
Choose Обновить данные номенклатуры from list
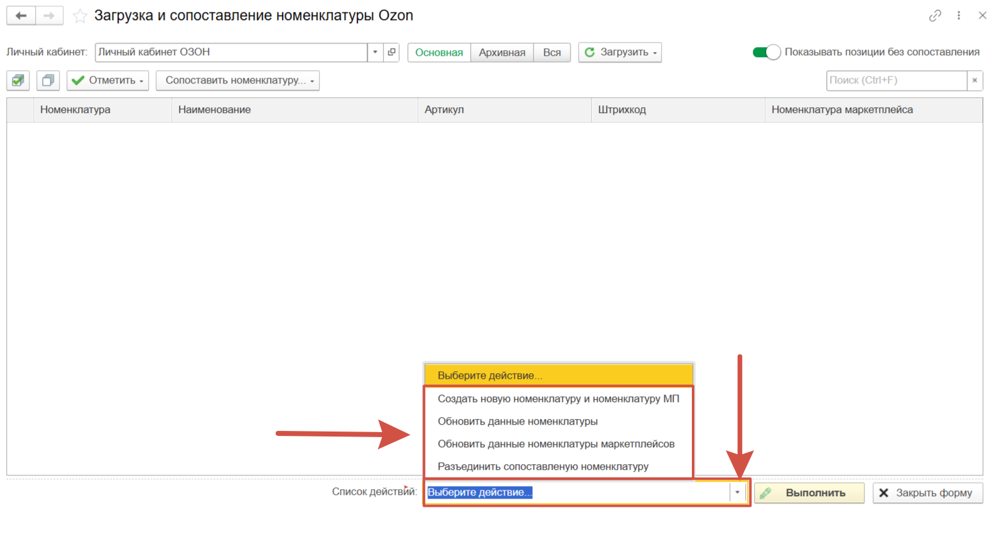coord(517,421)
